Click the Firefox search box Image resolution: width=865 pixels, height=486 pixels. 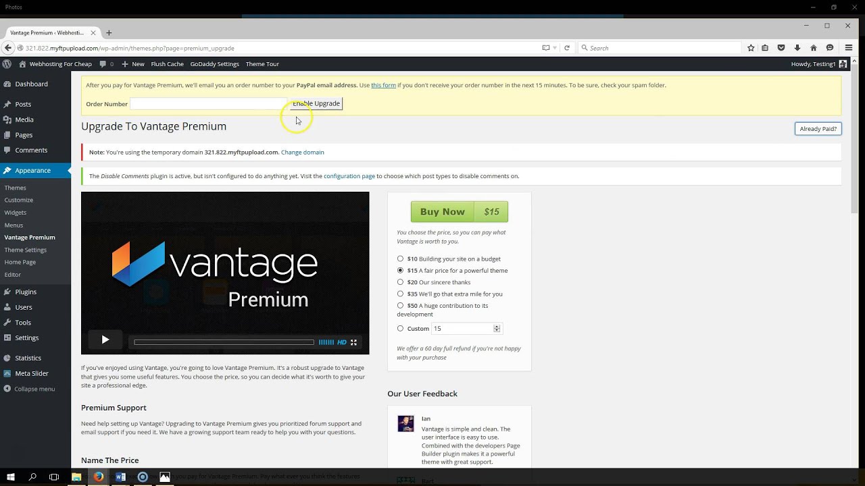[x=659, y=48]
